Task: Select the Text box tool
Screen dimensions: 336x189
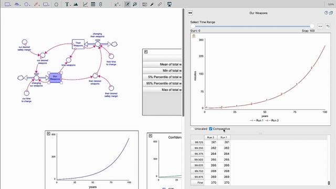Action: [x=67, y=4]
